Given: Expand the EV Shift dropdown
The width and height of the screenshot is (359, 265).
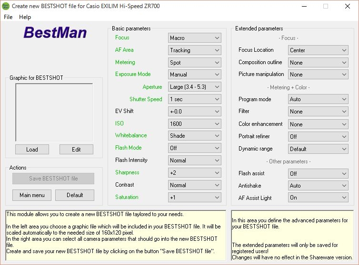Looking at the screenshot, I should (x=194, y=112).
